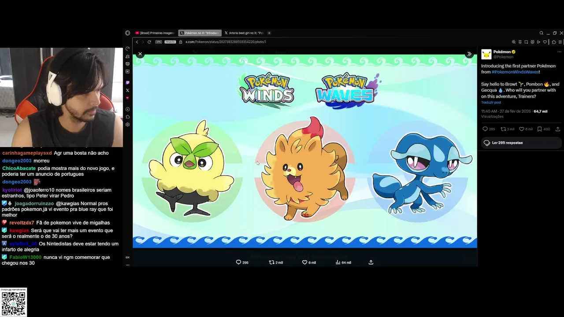564x317 pixels.
Task: Open the Pokémon profile avatar
Action: click(486, 54)
